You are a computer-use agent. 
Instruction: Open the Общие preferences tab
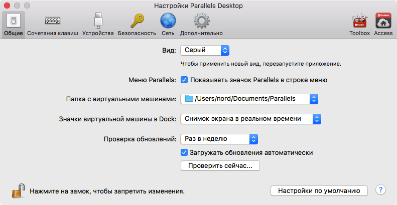[13, 24]
